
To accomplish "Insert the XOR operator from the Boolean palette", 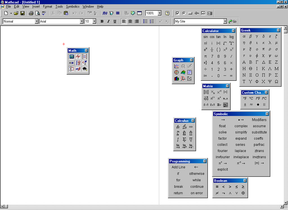I will 243,193.
